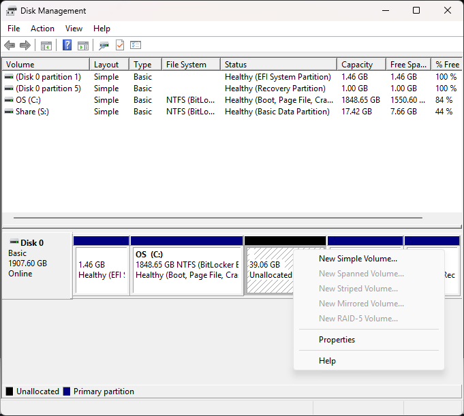
Task: Click the greyed New RAID-5 Volume... entry
Action: pos(369,319)
